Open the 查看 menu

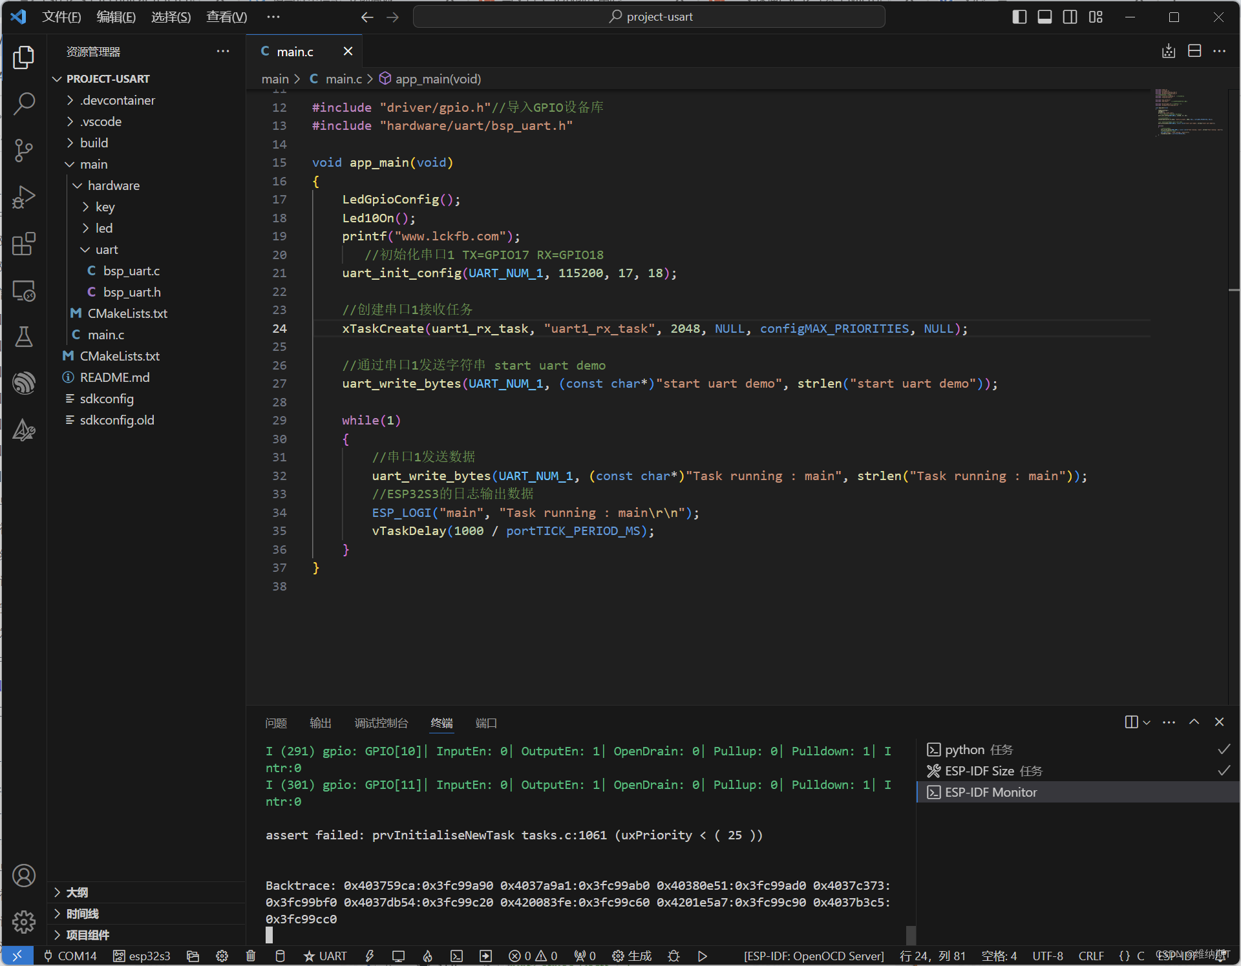click(225, 17)
